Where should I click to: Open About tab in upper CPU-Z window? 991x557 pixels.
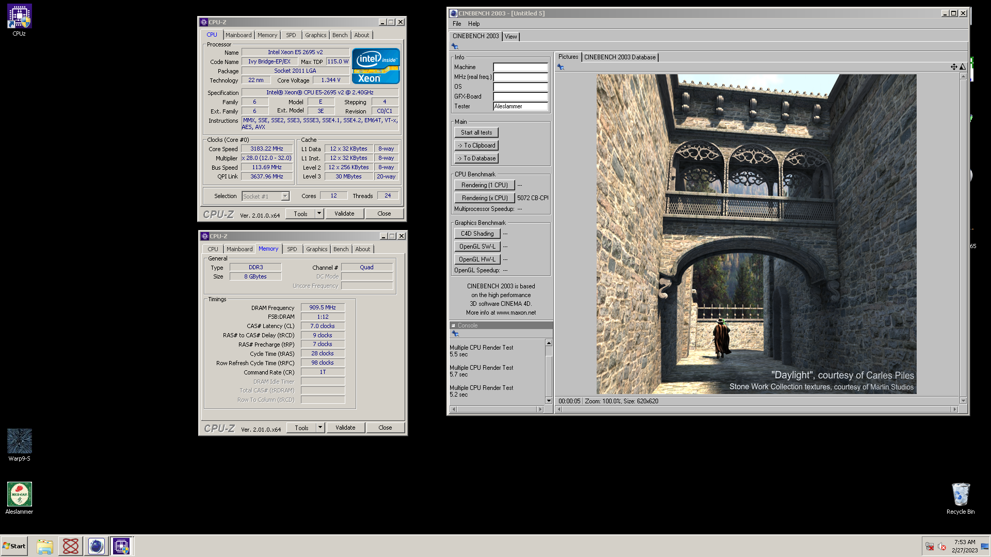pos(361,35)
